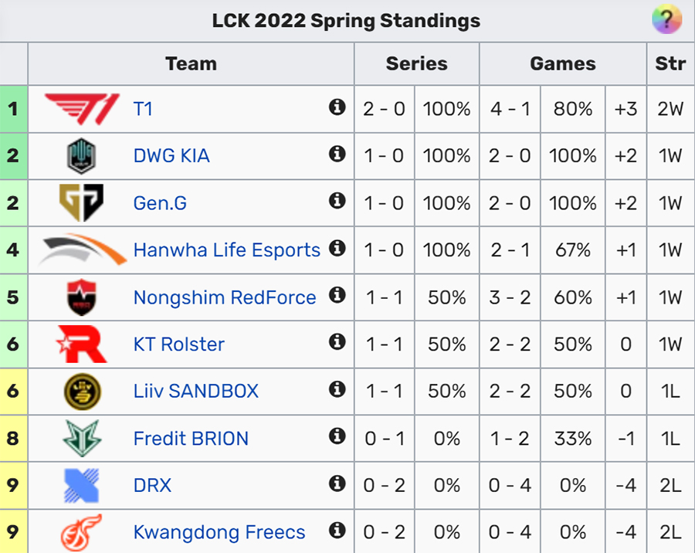Click the Games column header
The height and width of the screenshot is (553, 695).
563,64
